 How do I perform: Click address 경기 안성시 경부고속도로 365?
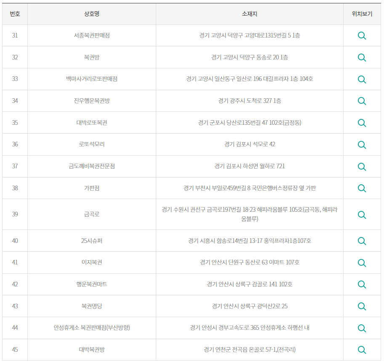click(224, 327)
